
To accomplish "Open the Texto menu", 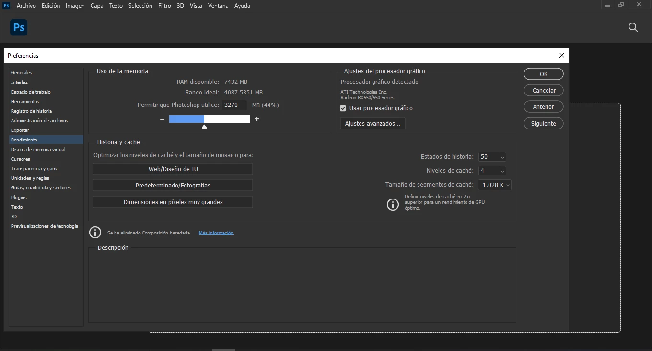I will point(116,6).
